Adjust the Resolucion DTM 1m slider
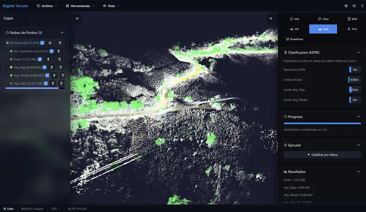Image resolution: width=366 pixels, height=212 pixels. click(355, 69)
